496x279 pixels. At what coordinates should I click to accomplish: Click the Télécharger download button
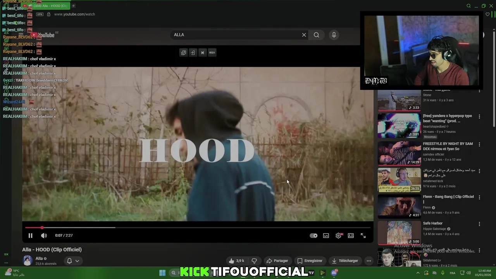tap(345, 261)
